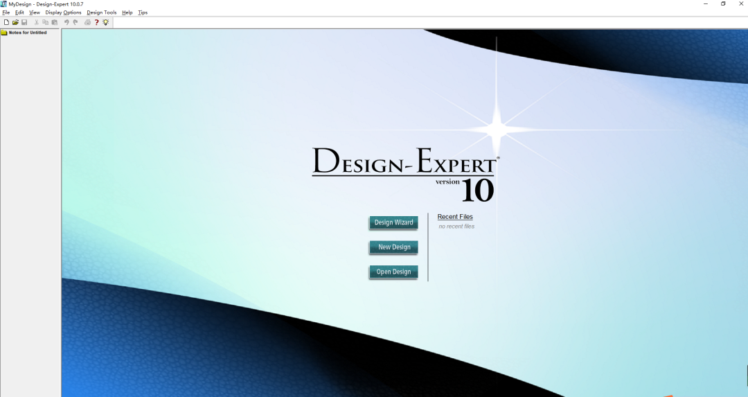
Task: Click the Paste clipboard icon
Action: (x=55, y=22)
